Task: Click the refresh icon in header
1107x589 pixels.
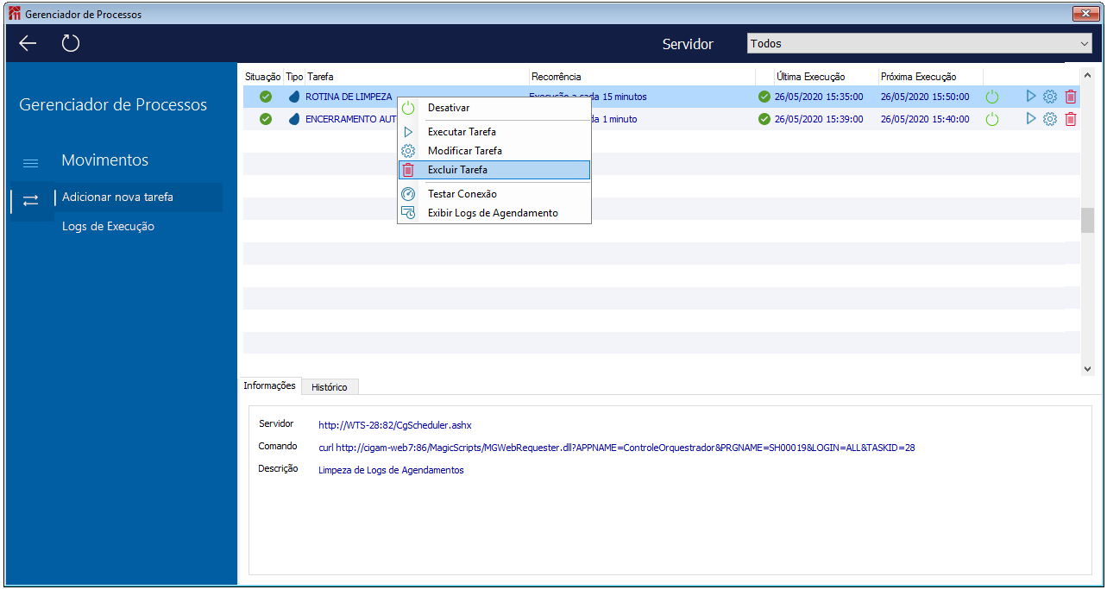Action: click(71, 43)
